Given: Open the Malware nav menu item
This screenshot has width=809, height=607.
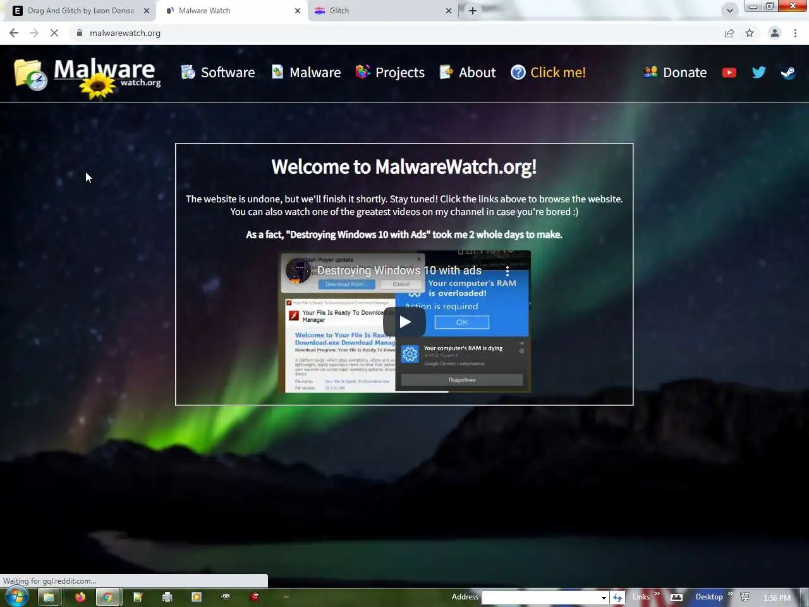Looking at the screenshot, I should click(306, 72).
